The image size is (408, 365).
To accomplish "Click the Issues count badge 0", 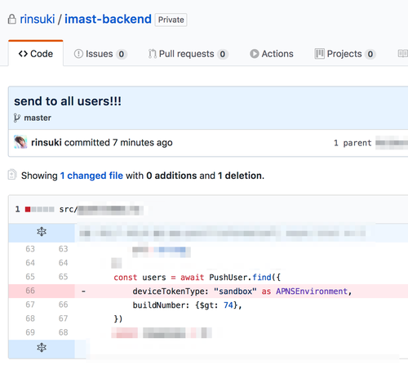I will [122, 54].
